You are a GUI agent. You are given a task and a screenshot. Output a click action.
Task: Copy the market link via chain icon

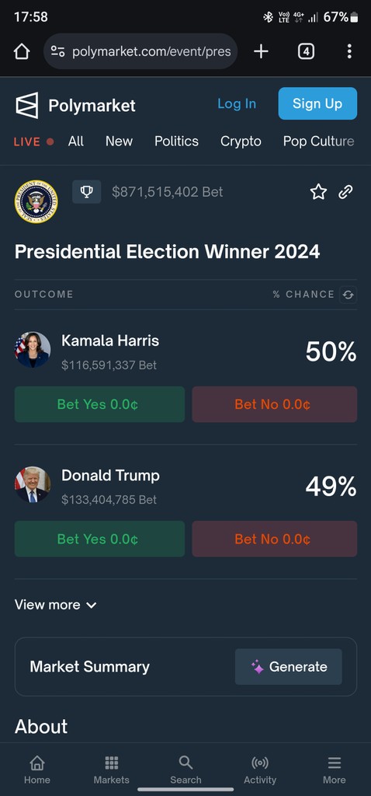pos(345,192)
